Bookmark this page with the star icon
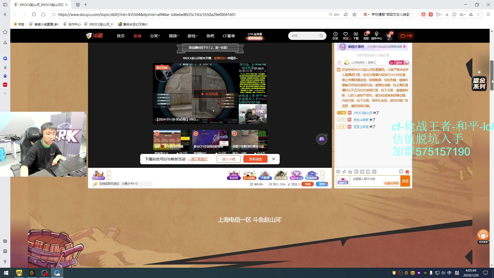Viewport: 494px width, 278px height. (x=355, y=14)
